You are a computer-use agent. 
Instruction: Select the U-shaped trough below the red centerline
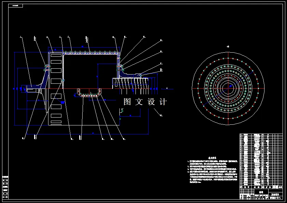pos(89,93)
